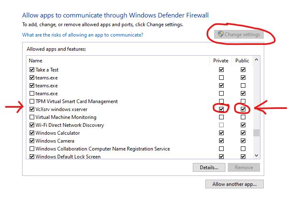Click the shield icon on Change settings
Screen dimensions: 308x200
pos(221,35)
